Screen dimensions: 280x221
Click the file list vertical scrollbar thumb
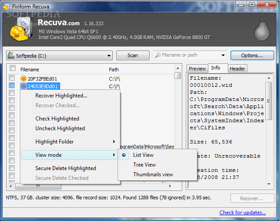pos(178,75)
